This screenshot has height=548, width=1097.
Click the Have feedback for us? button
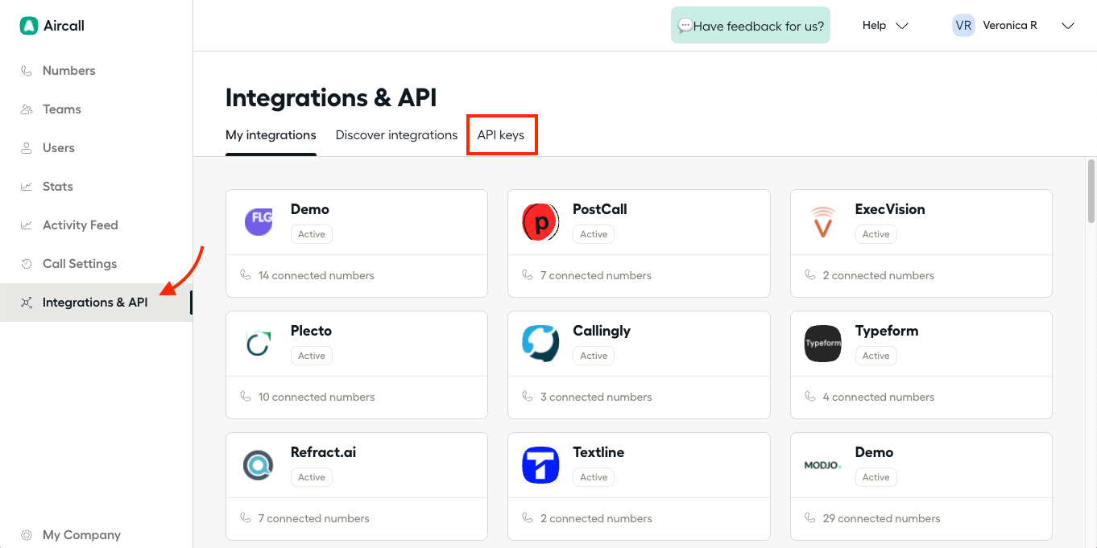(x=751, y=26)
